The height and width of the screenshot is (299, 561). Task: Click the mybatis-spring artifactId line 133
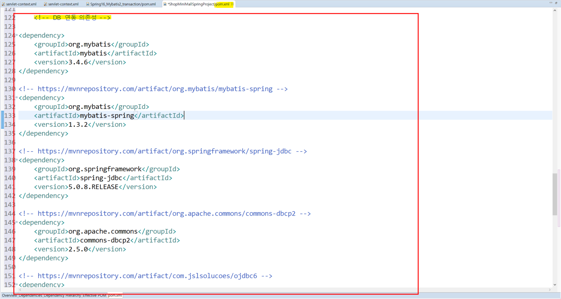(109, 116)
